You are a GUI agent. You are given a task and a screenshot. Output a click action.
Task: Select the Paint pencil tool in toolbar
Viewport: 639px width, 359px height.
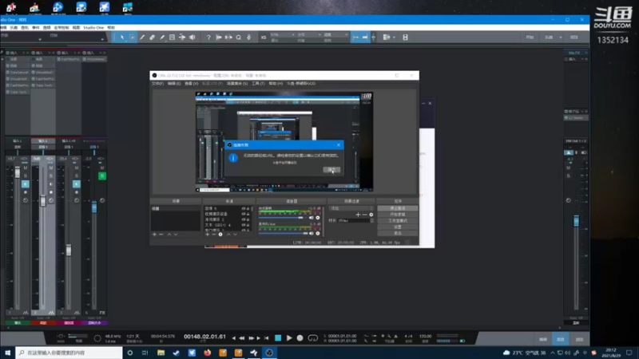coord(162,37)
